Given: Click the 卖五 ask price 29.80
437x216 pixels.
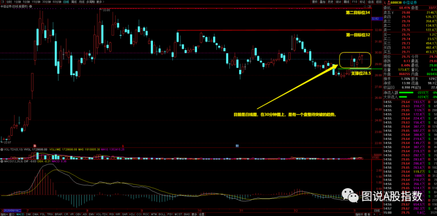Looking at the screenshot, I should point(406,12).
